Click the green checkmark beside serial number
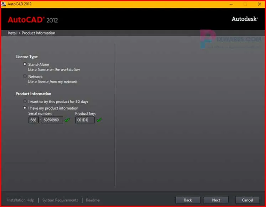The image size is (266, 207). coord(67,120)
